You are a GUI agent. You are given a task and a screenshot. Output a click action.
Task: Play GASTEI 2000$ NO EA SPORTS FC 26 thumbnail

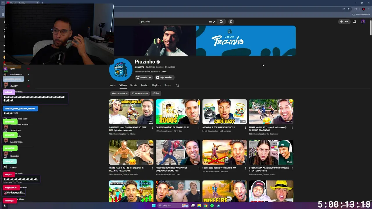178,112
